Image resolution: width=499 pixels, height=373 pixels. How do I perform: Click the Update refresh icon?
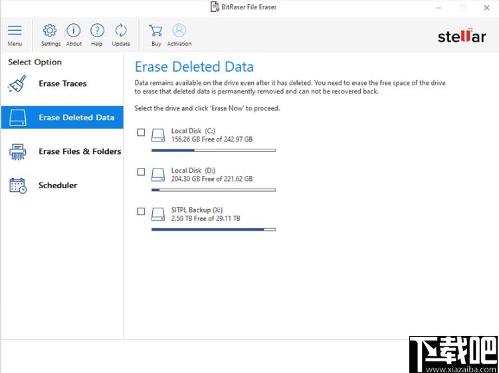tap(121, 31)
